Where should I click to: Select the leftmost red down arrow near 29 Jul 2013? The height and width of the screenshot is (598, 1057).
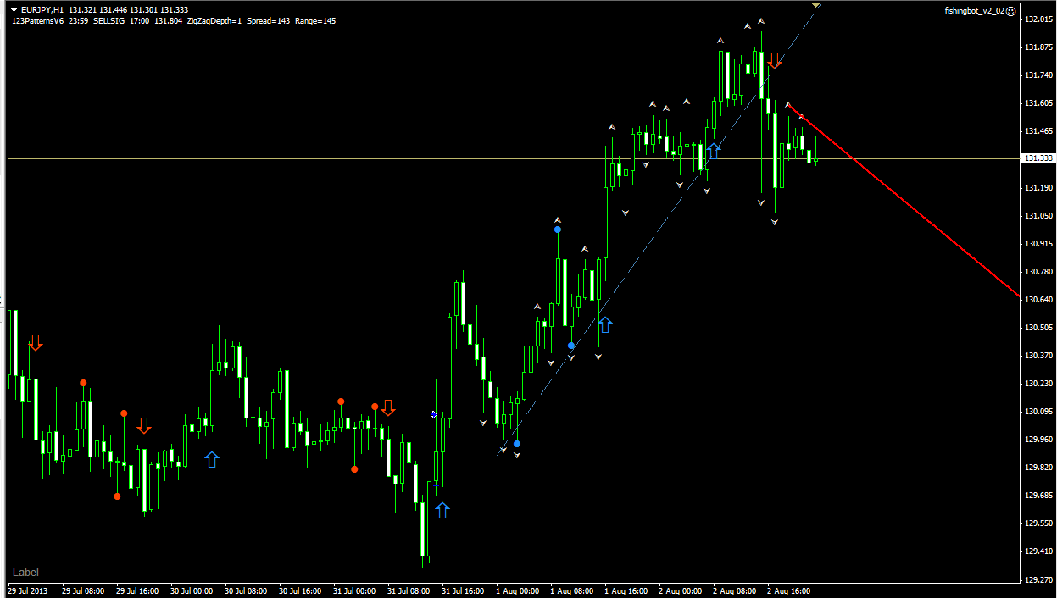tap(35, 342)
